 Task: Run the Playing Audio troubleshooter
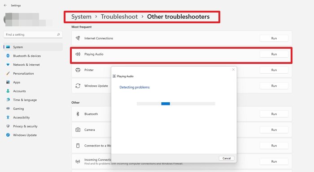tap(274, 54)
